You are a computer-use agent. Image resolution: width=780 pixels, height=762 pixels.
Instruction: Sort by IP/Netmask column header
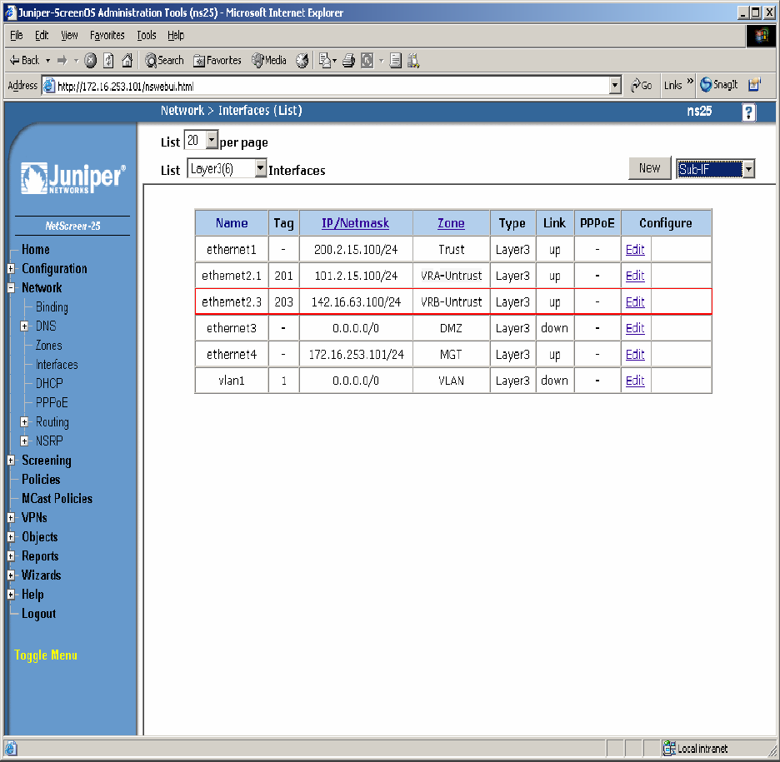click(355, 223)
